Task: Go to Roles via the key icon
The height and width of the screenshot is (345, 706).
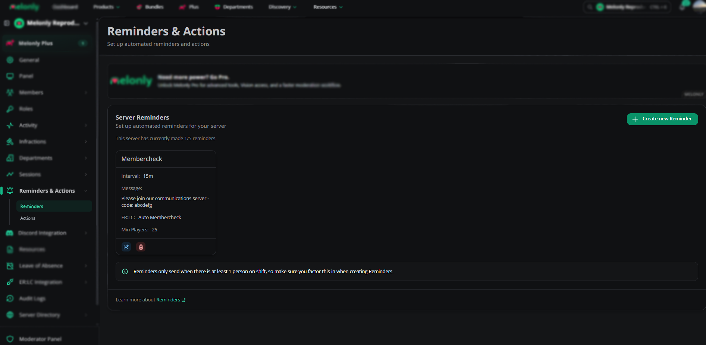Action: tap(10, 109)
